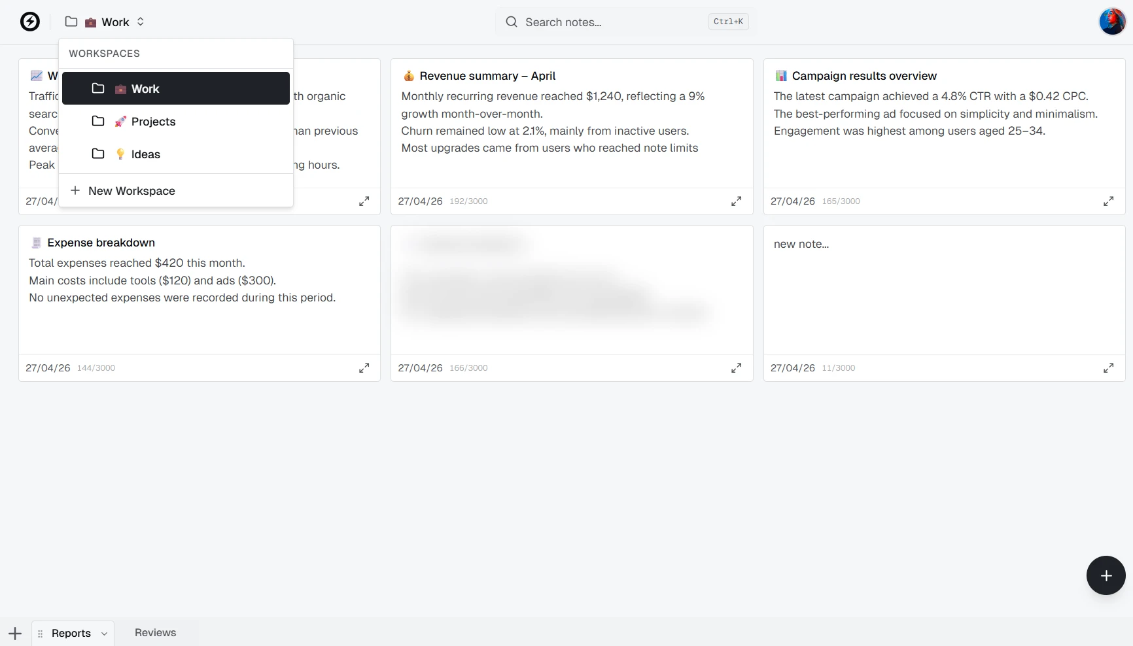Open Revenue summary – April note title
The width and height of the screenshot is (1133, 646).
(x=487, y=76)
